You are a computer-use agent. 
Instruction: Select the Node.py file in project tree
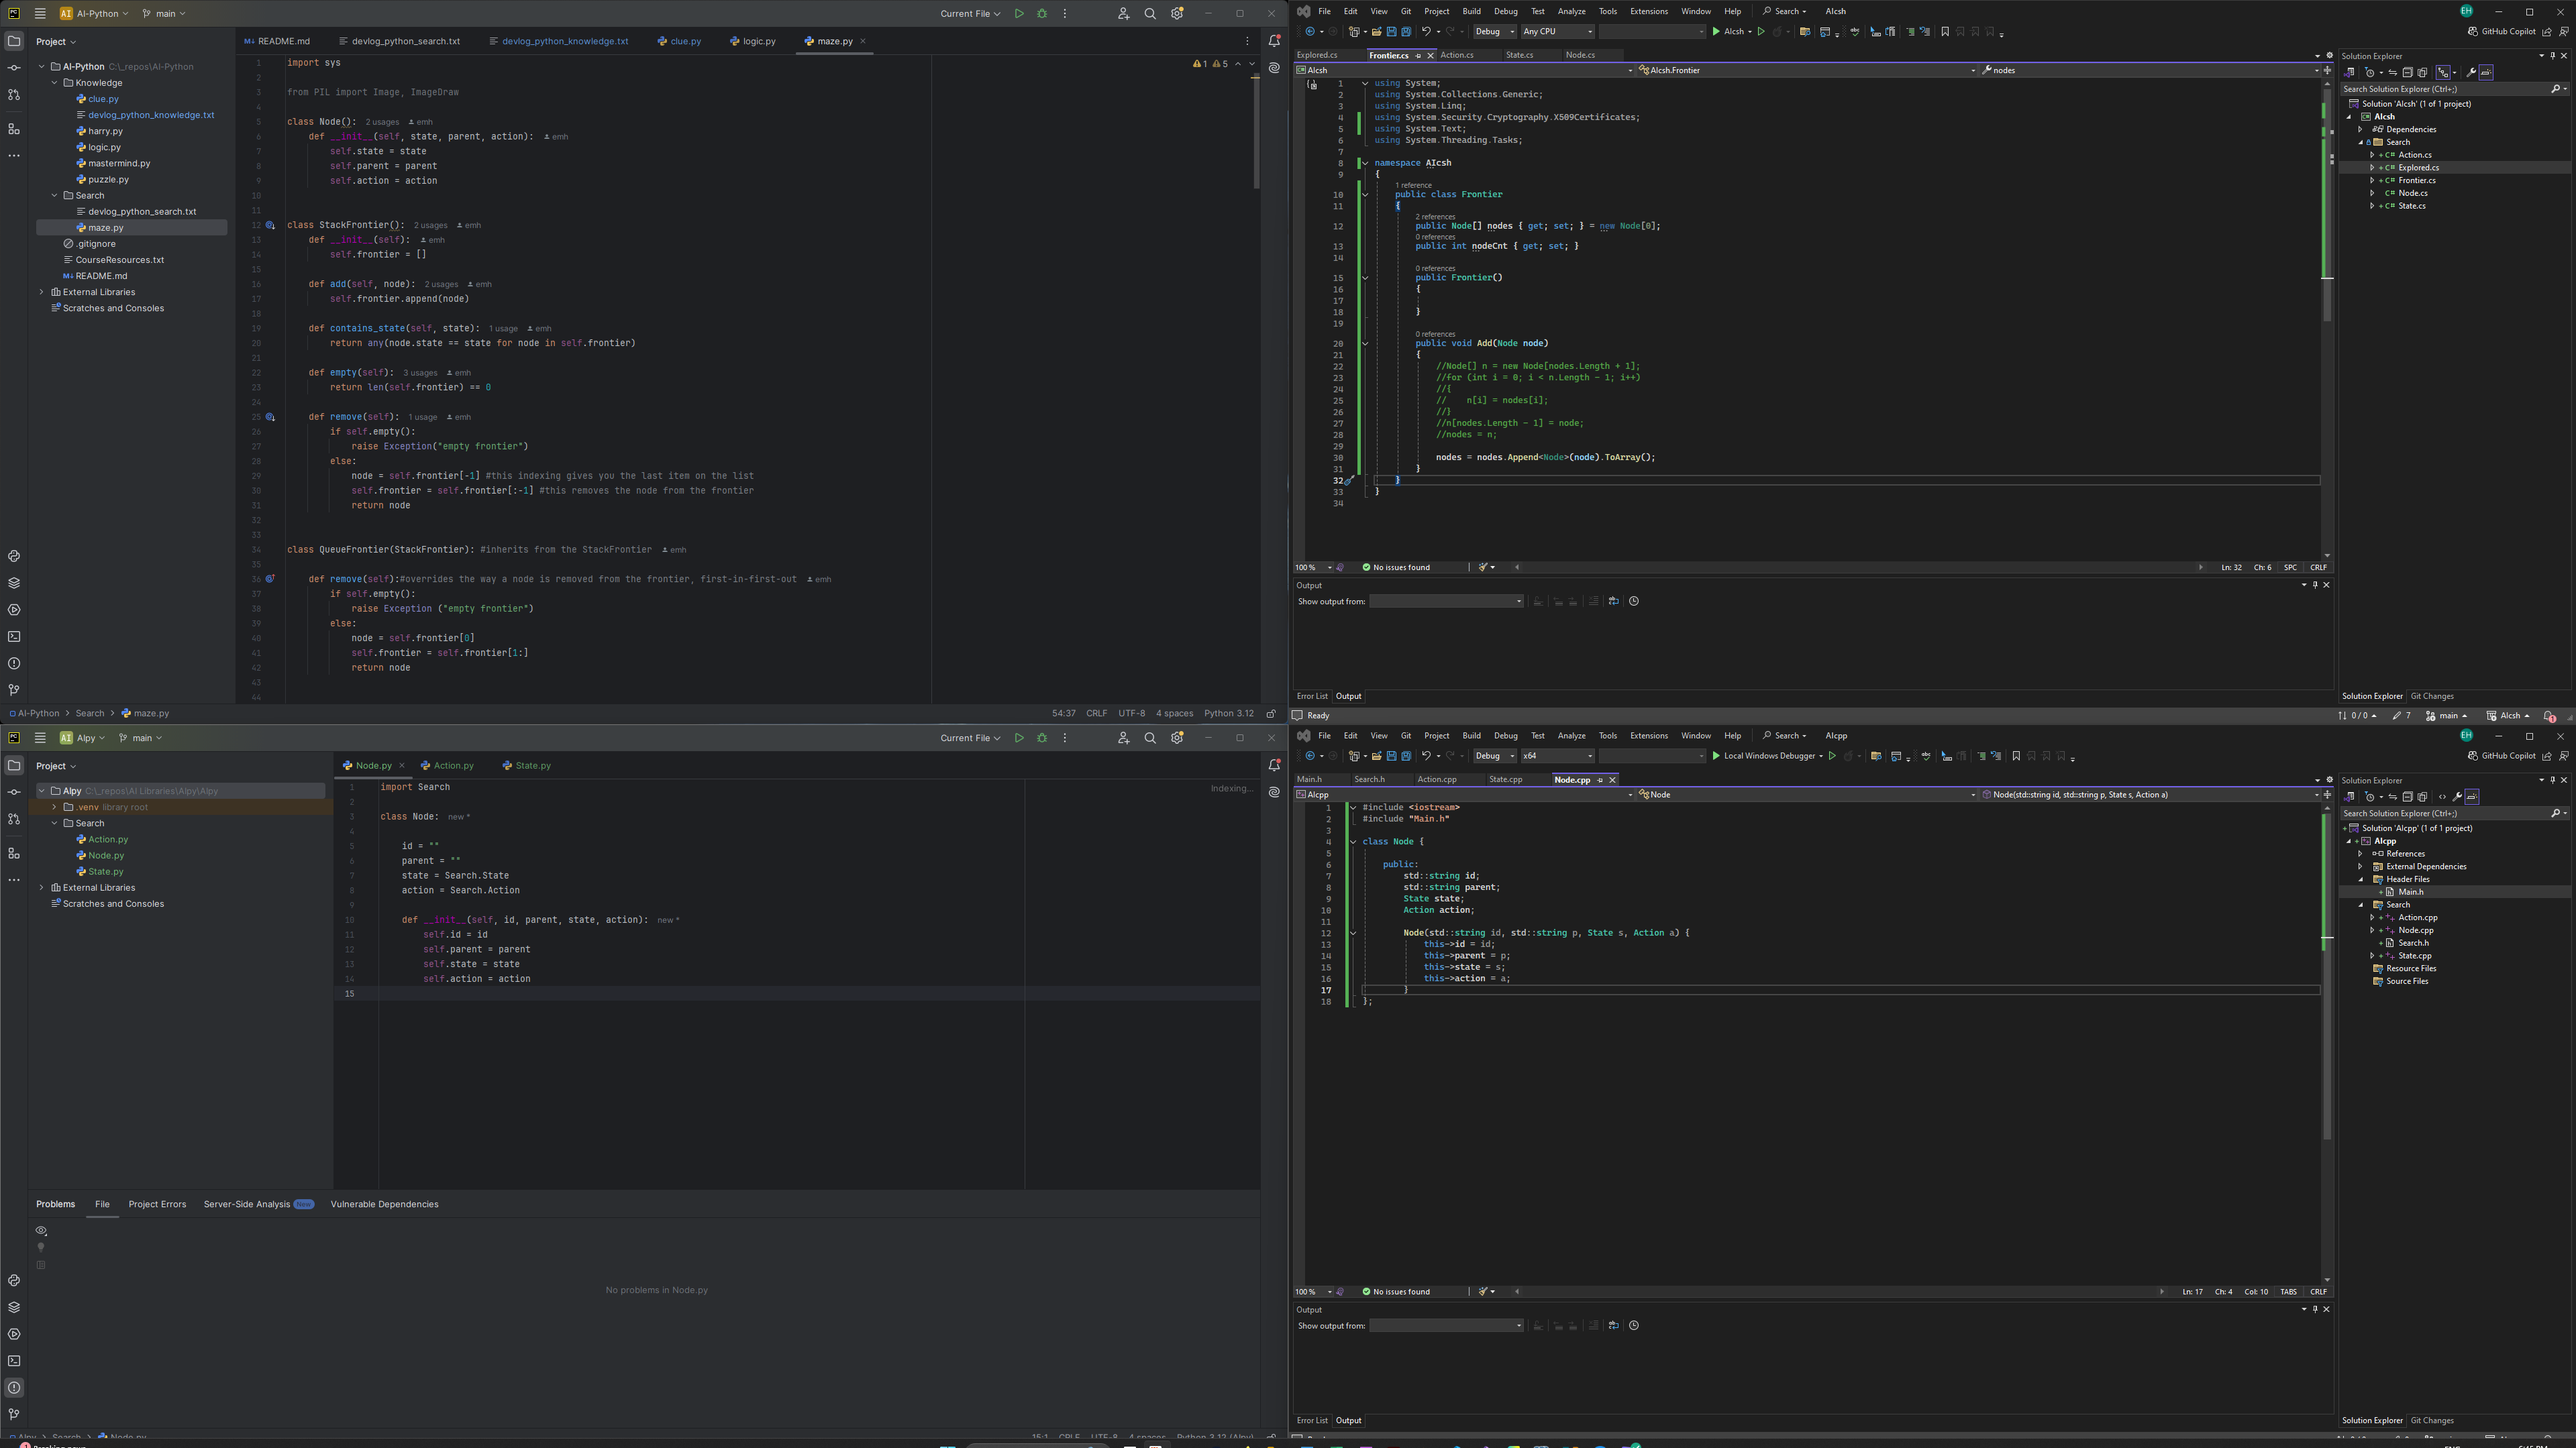pos(105,856)
